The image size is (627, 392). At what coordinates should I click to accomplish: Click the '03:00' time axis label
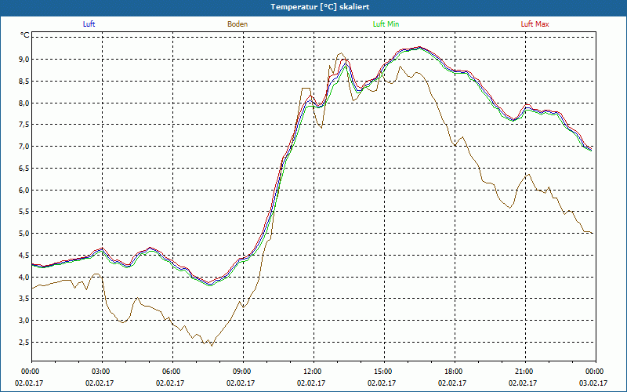tap(100, 372)
